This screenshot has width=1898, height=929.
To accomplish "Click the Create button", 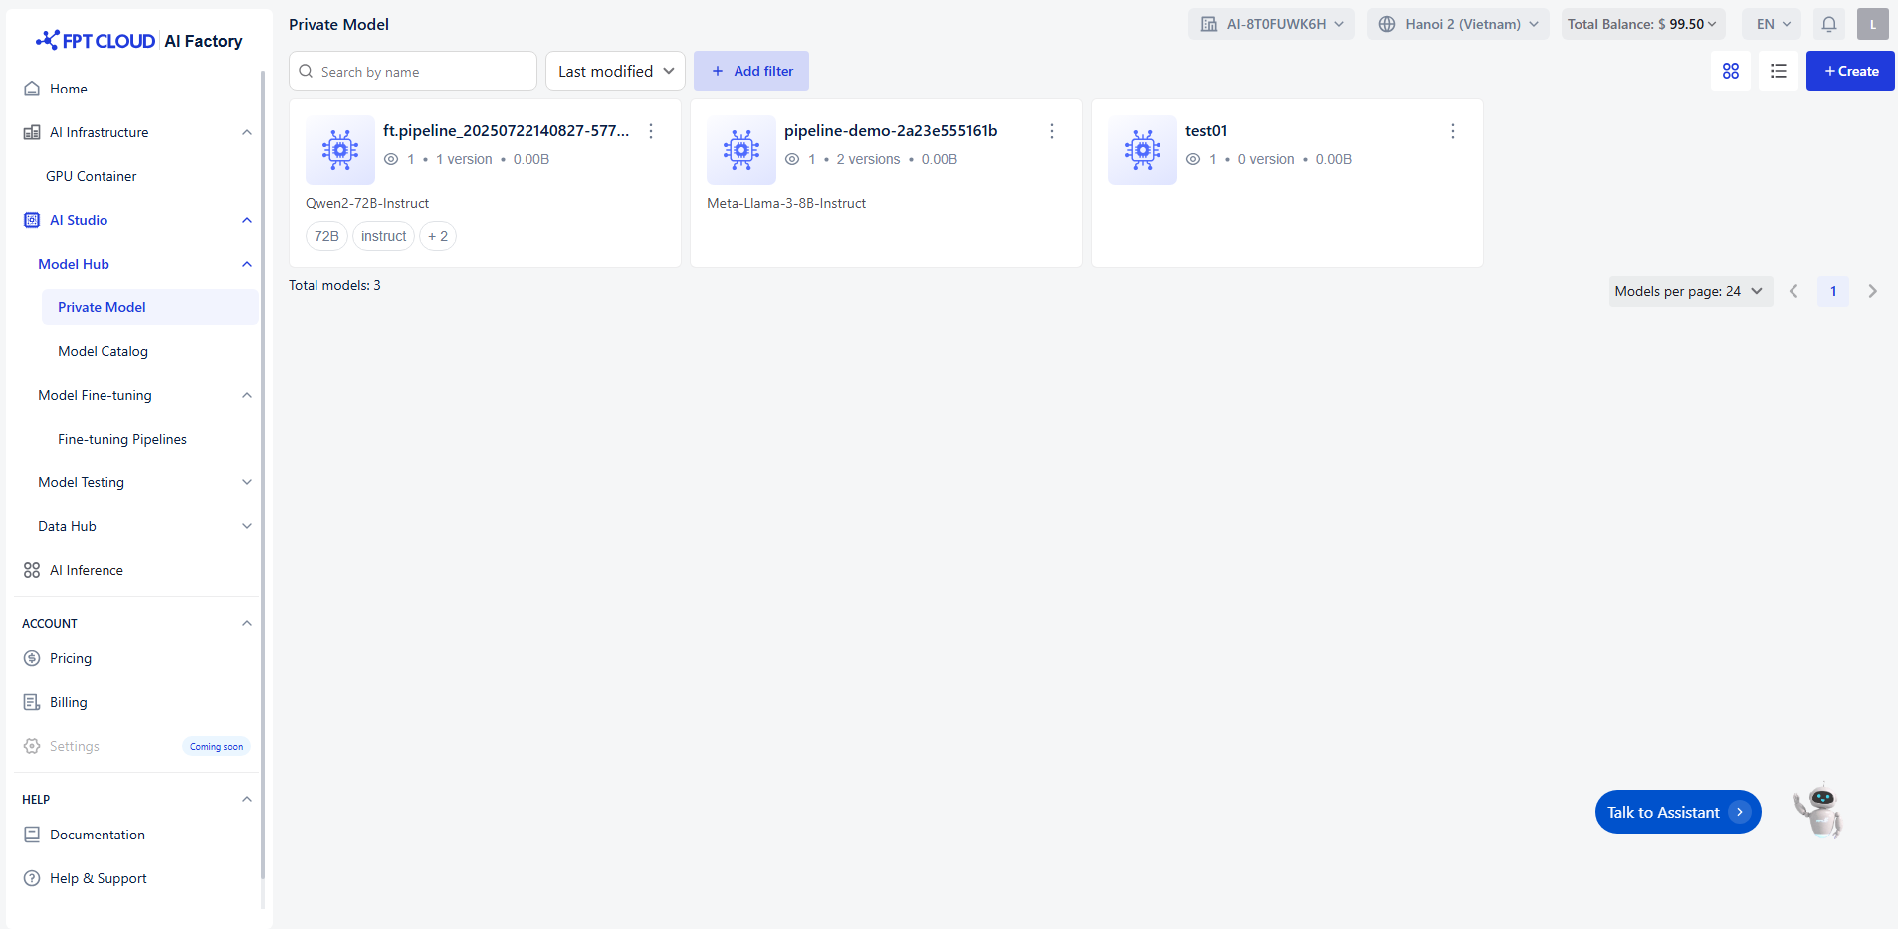I will [x=1850, y=71].
